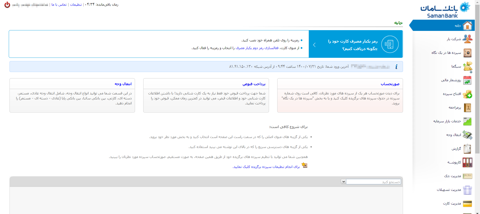The width and height of the screenshot is (480, 214).
Task: Click the شرکت یار people icon
Action: click(x=467, y=39)
